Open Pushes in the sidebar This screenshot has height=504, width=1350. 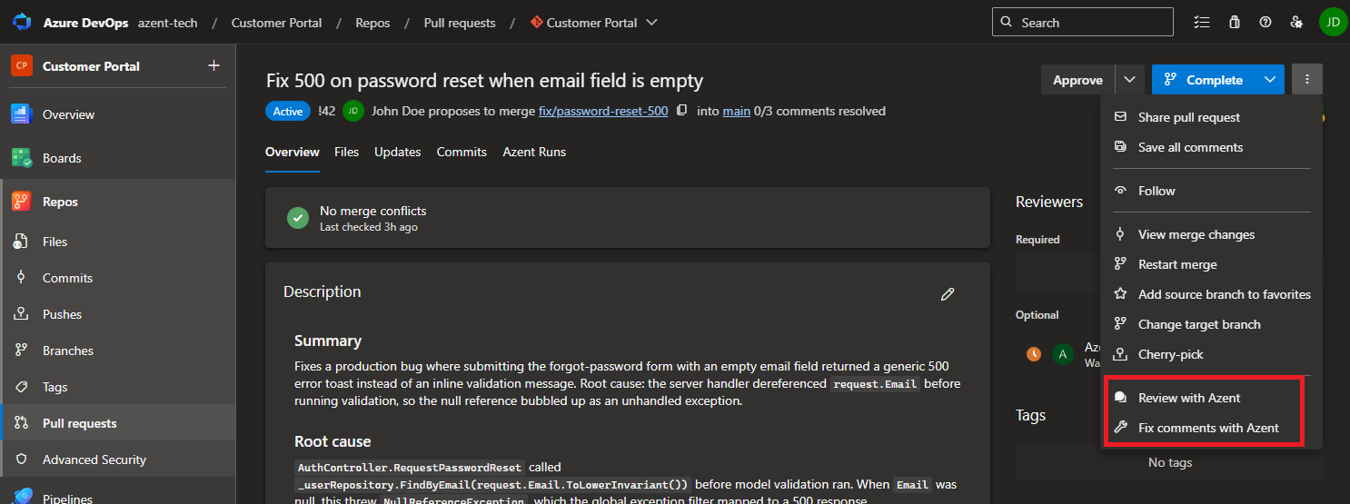[x=118, y=314]
